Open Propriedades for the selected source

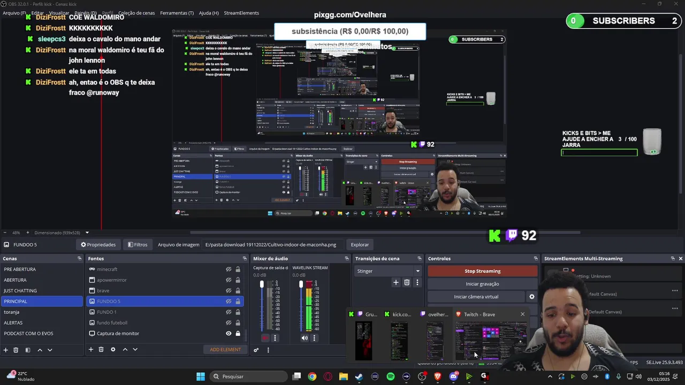click(x=98, y=245)
